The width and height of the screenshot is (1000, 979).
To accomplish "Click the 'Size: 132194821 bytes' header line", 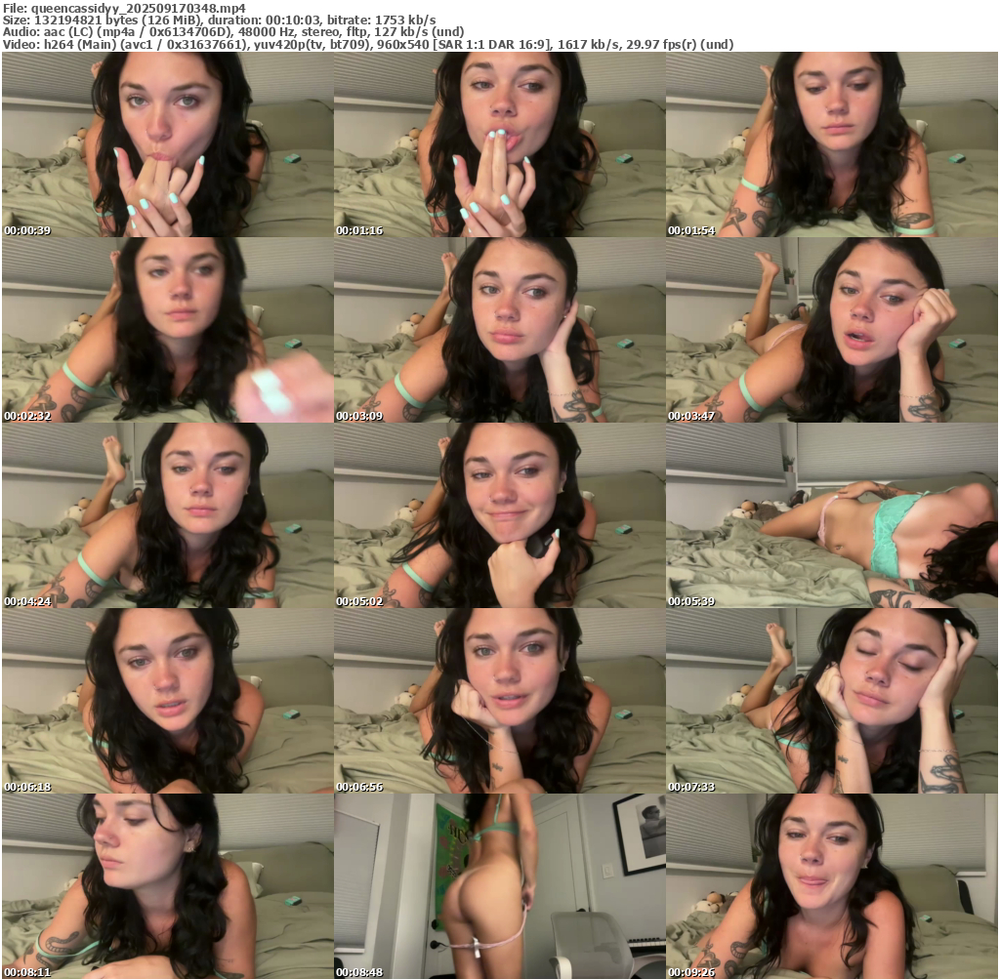I will coord(220,20).
